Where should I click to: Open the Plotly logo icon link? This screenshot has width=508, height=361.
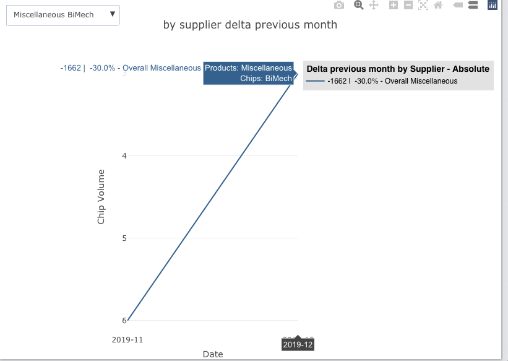(x=493, y=6)
